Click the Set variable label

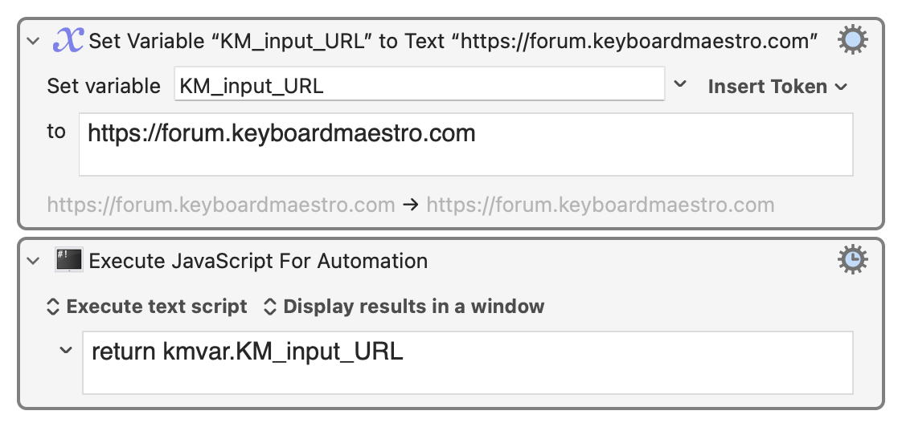tap(104, 86)
